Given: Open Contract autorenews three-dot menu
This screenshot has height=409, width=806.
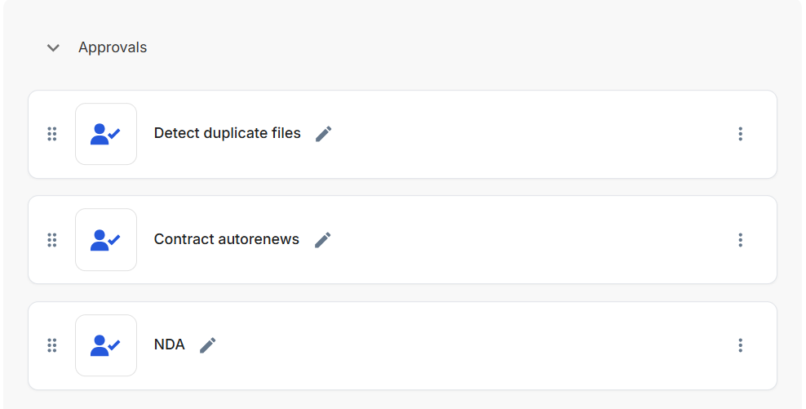Looking at the screenshot, I should click(x=740, y=240).
